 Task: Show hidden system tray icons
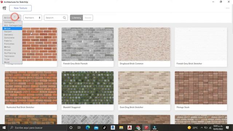coord(202,128)
